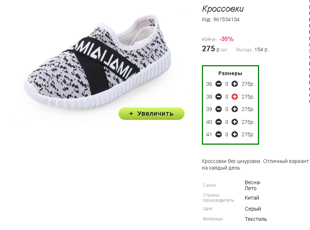Click the red plus for size 38
Viewport: 310px width, 230px height.
click(x=235, y=97)
